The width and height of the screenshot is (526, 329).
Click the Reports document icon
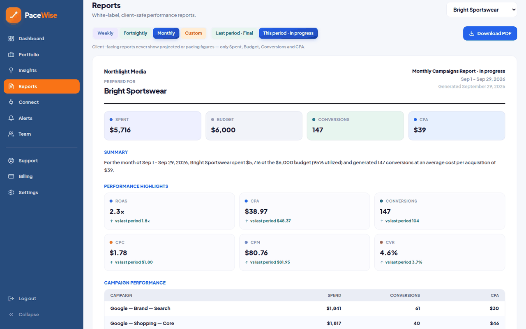point(11,86)
